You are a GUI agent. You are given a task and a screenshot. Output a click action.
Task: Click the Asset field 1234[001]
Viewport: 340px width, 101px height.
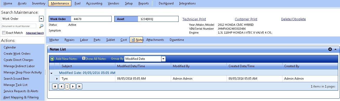[x=158, y=19]
